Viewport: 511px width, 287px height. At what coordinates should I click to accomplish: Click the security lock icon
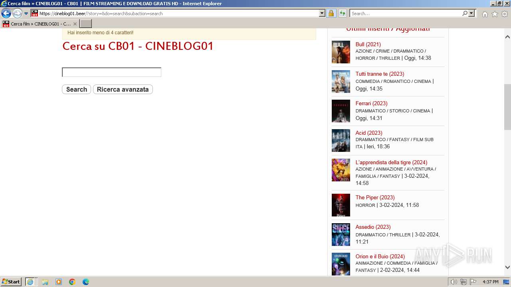tap(331, 13)
